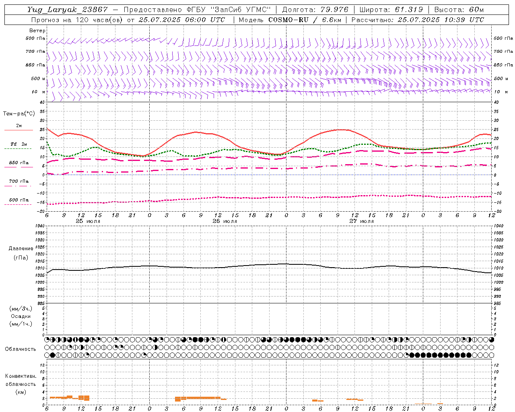Click the Рассчитано: 25.07.2025 10:39 UTC timestamp
The width and height of the screenshot is (515, 412).
pos(418,20)
